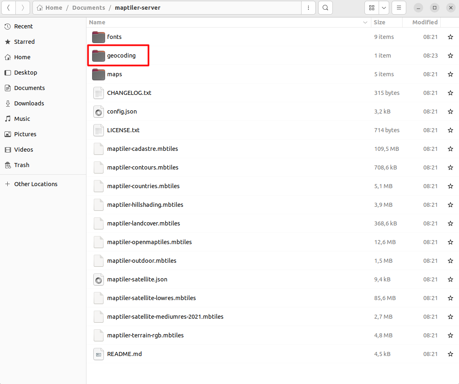Star maptiler-countries.mbtiles
This screenshot has height=384, width=459.
click(x=450, y=186)
